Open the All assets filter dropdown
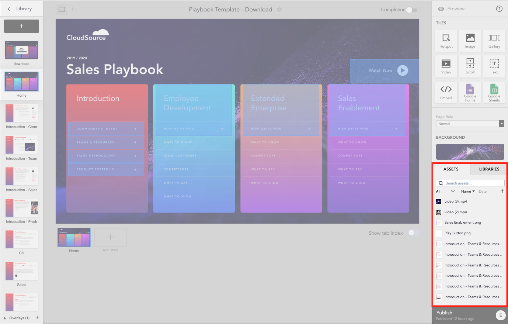Screen dimensions: 508x324 [x=445, y=191]
